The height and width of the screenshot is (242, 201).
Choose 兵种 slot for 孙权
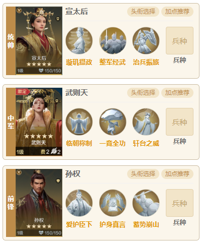point(179,203)
